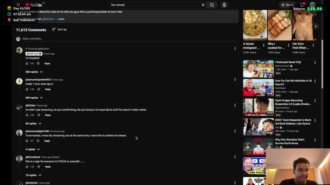The image size is (330, 185).
Task: Open @KaiCenat channel from pinned comment
Action: pos(34,54)
